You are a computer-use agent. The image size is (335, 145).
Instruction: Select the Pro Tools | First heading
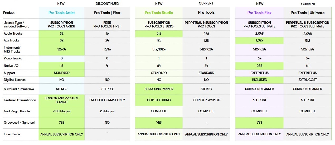coord(107,13)
